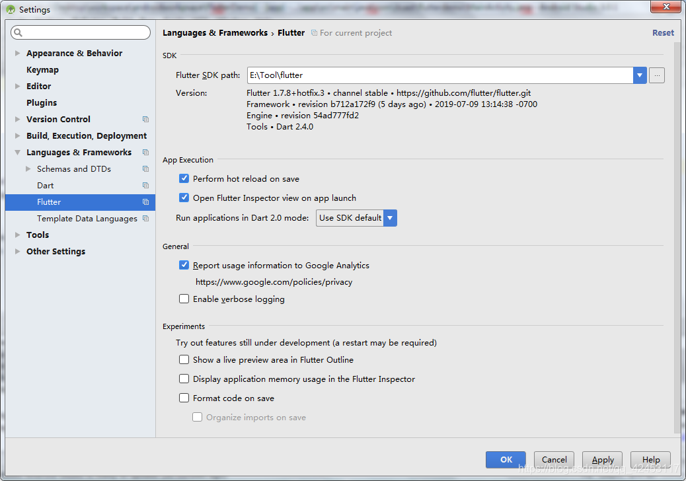The image size is (686, 481).
Task: Click the Android Studio icon in title bar
Action: [x=10, y=10]
